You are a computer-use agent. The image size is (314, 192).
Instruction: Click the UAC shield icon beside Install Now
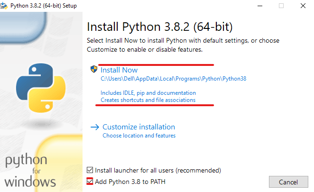click(93, 70)
